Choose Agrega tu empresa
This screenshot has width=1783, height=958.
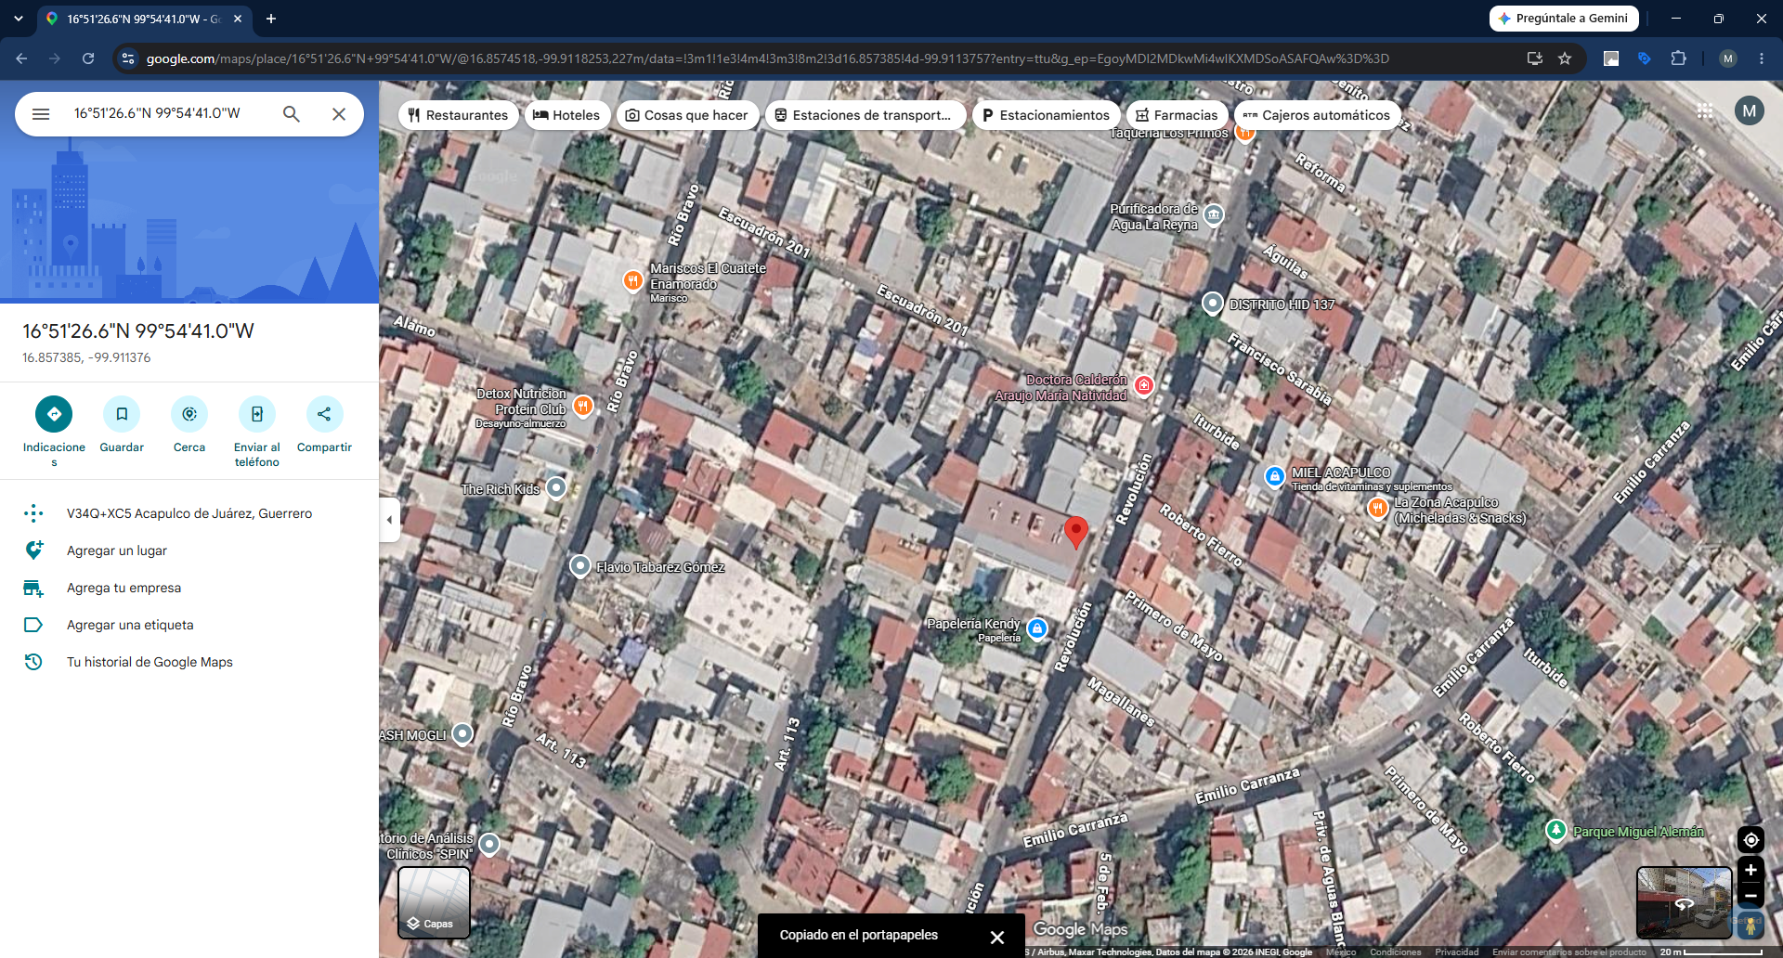189,588
